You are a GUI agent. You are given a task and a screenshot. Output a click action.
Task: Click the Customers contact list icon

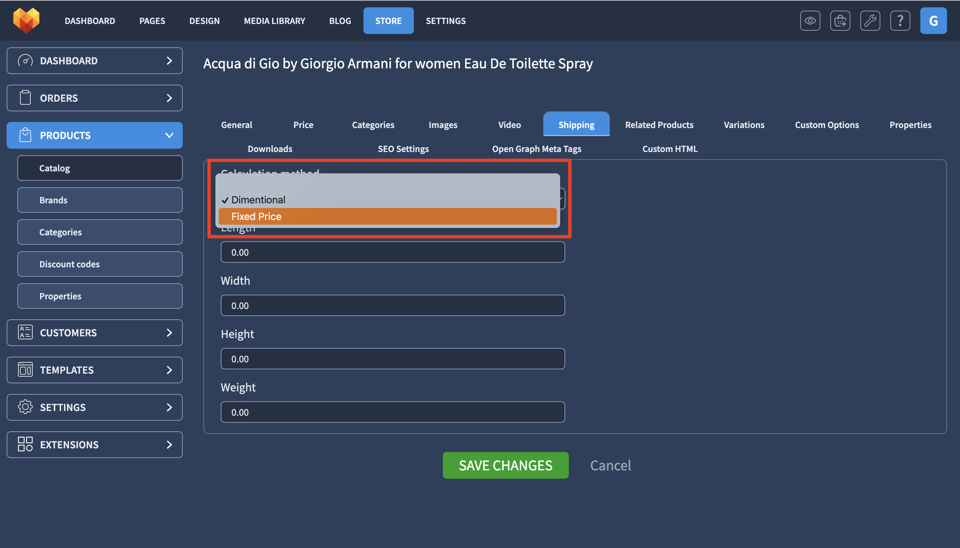tap(25, 332)
